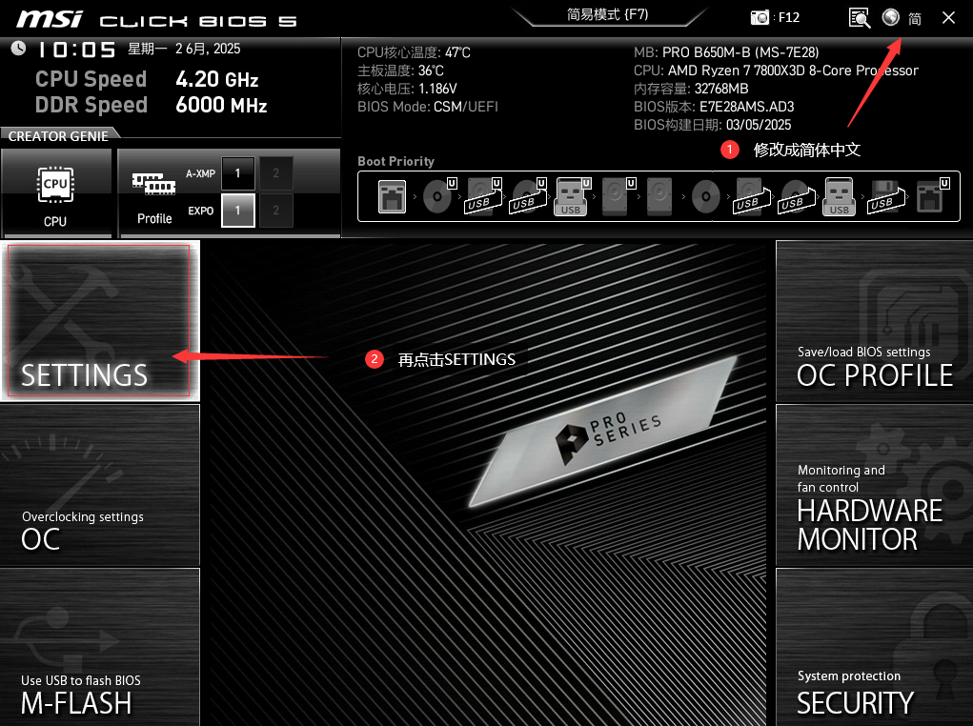Select the floppy USB boot device icon
The height and width of the screenshot is (726, 973).
coord(882,198)
